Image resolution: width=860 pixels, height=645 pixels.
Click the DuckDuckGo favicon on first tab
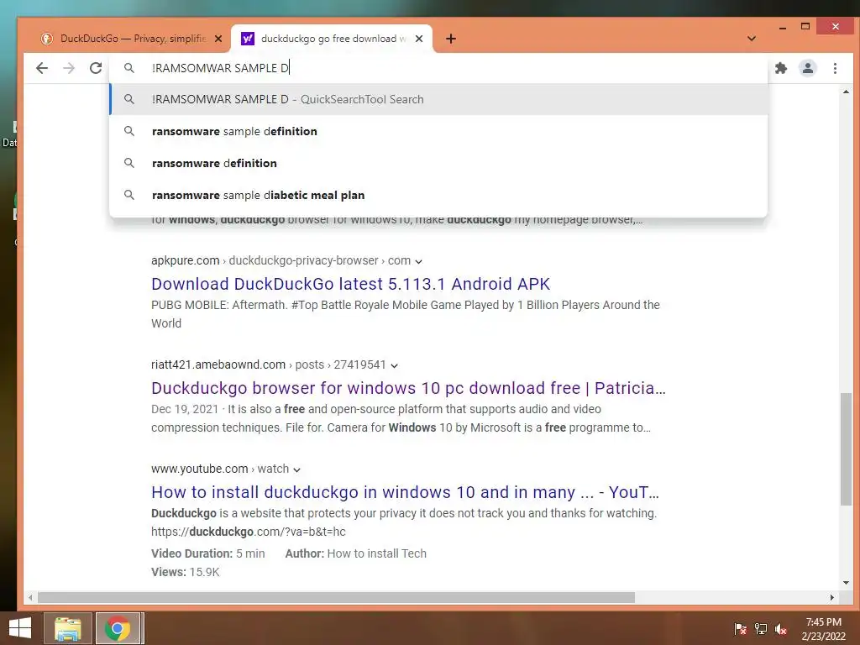pos(47,39)
